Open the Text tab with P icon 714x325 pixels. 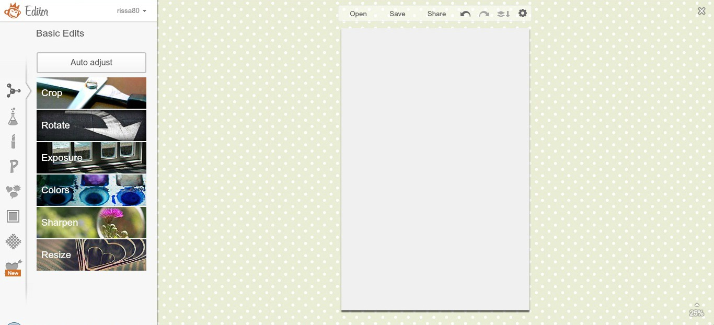(14, 167)
